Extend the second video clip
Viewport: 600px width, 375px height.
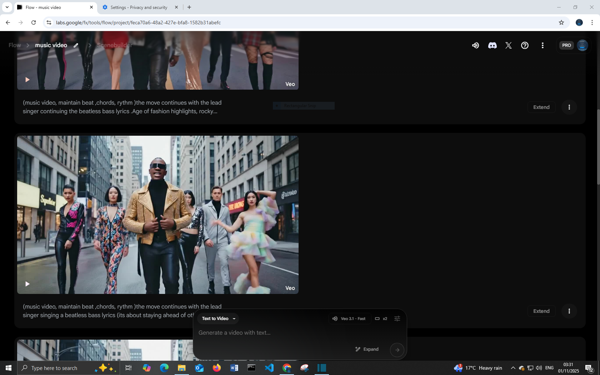click(x=541, y=311)
